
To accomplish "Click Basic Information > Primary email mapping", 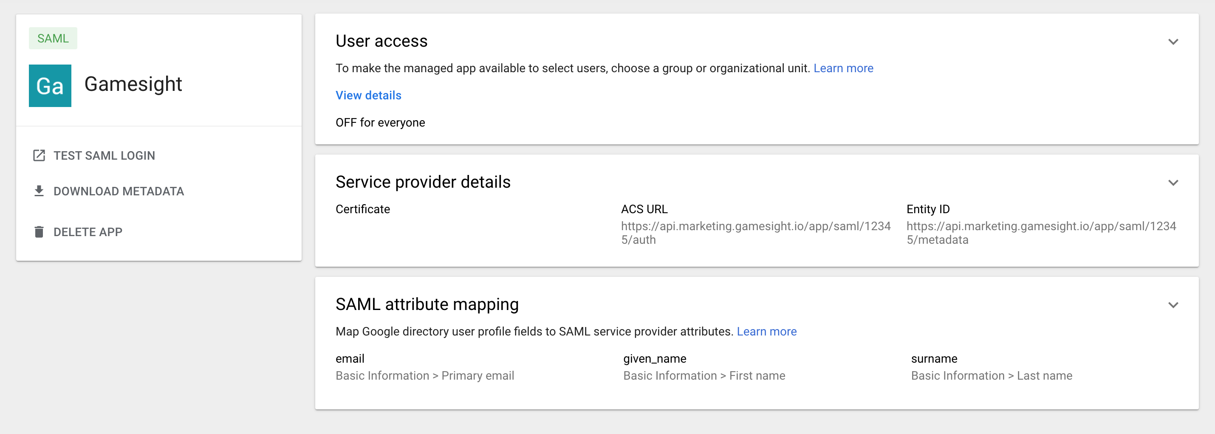I will click(x=425, y=375).
